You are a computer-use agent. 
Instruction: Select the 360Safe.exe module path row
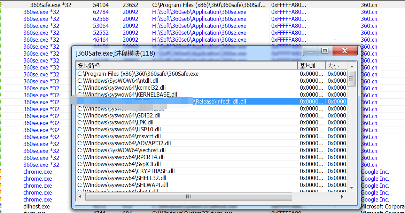(211, 74)
